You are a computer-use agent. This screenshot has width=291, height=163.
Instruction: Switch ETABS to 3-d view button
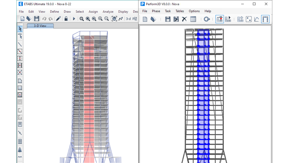click(129, 19)
